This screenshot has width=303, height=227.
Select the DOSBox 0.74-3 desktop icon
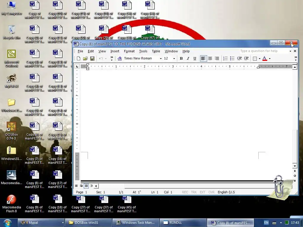pos(12,131)
